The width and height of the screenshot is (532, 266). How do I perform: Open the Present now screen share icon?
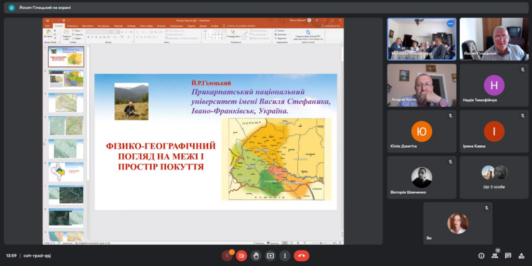[x=270, y=256]
